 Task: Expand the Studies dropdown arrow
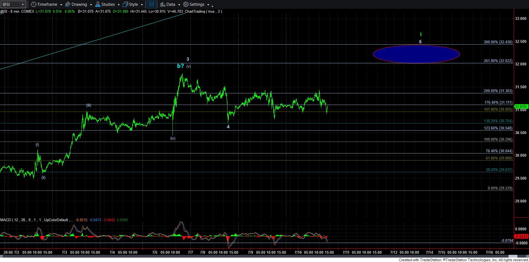[x=119, y=5]
